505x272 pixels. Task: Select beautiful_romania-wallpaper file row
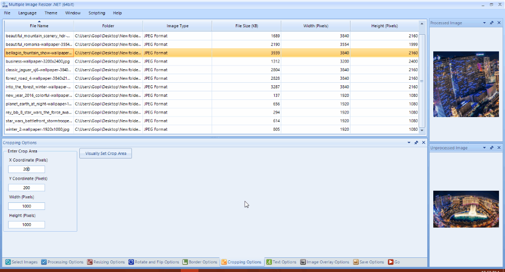(212, 44)
